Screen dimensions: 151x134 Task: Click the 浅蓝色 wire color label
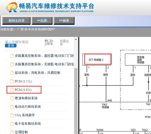[x=147, y=75]
